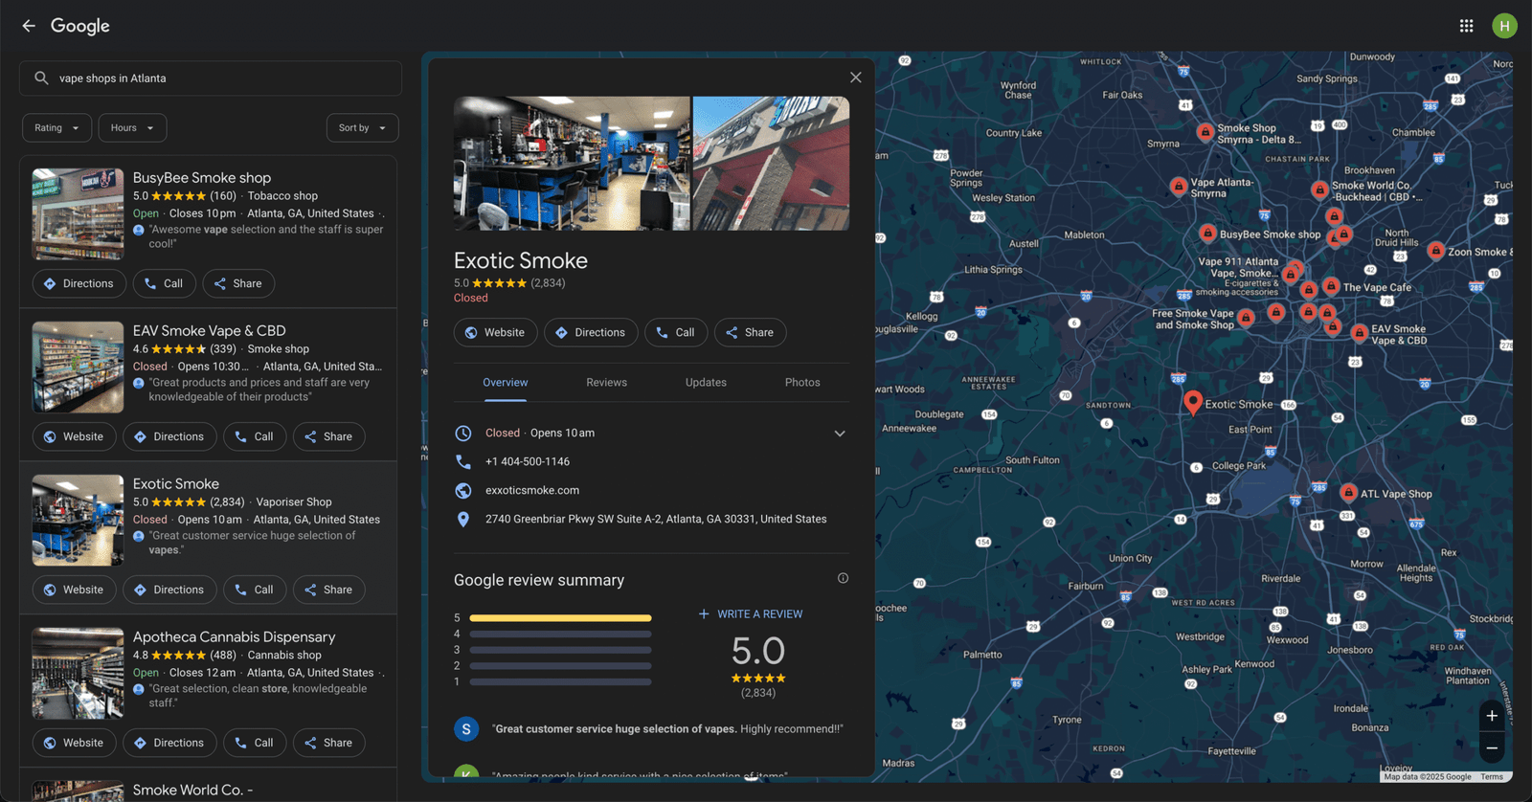Open Website for EAV Smoke Vape & CBD listing
The image size is (1532, 802).
tap(75, 436)
